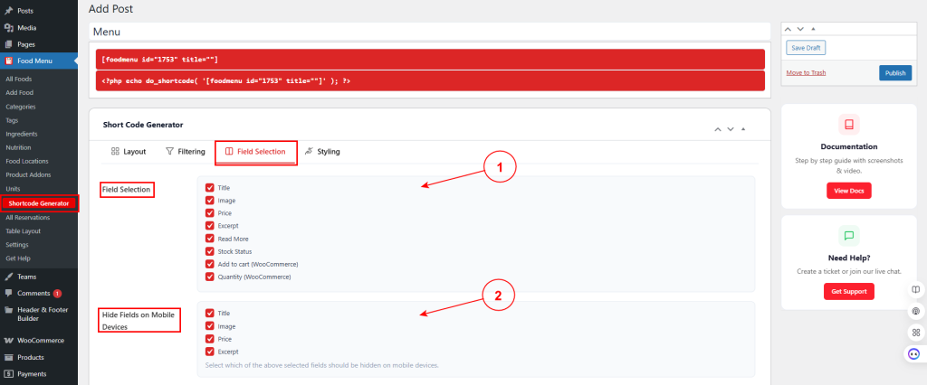Screen dimensions: 927x385
Task: Collapse the publish box using triangle toggle
Action: click(x=813, y=29)
